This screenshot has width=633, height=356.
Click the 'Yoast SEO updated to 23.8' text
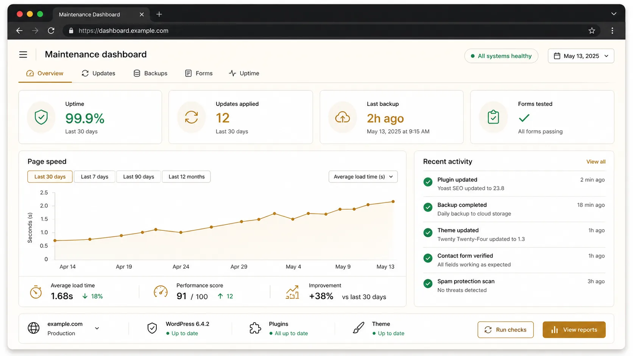[471, 188]
